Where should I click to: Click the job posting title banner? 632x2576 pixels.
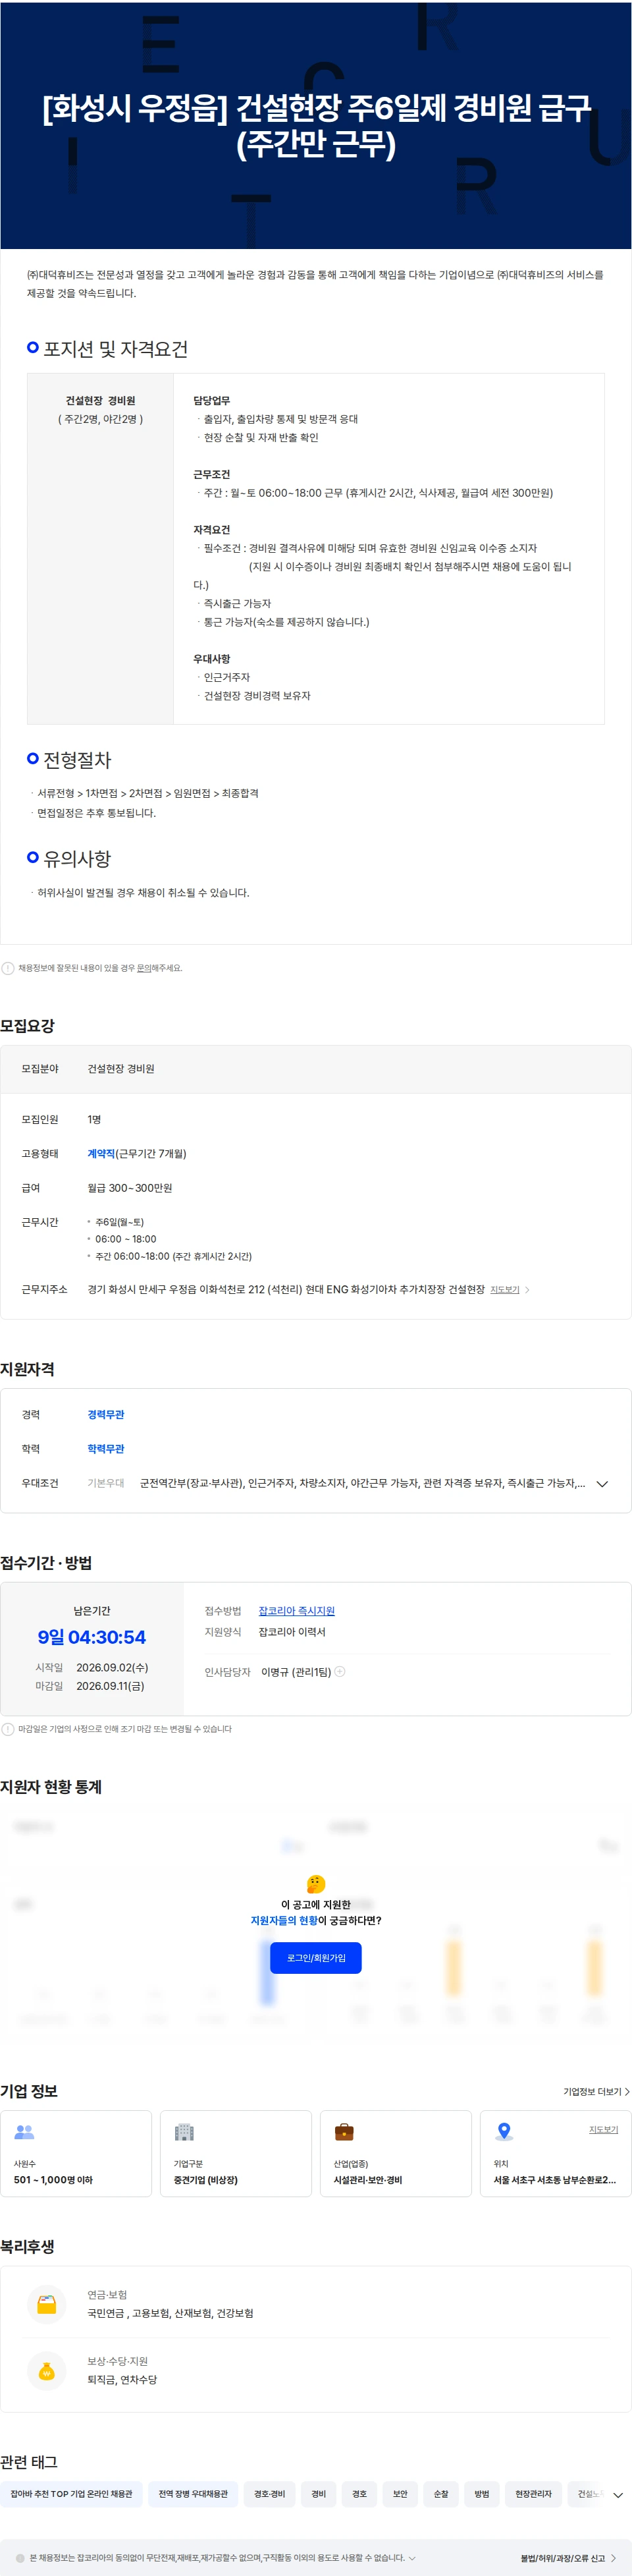point(316,125)
